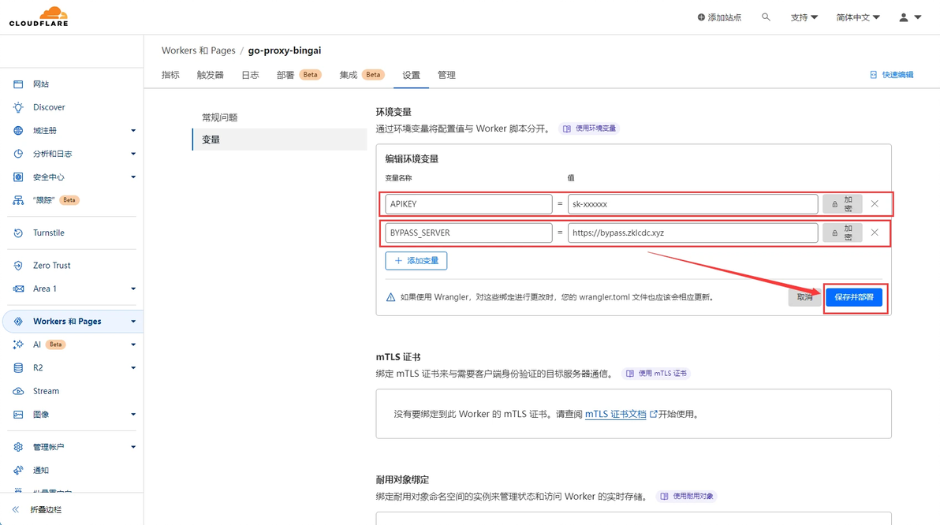Open the 快速编辑 quick edit link
940x525 pixels.
[x=891, y=75]
